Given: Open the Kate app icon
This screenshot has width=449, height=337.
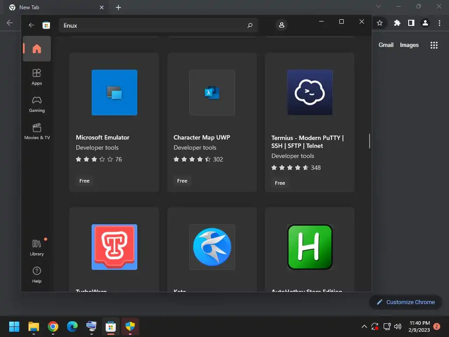Looking at the screenshot, I should [x=212, y=247].
